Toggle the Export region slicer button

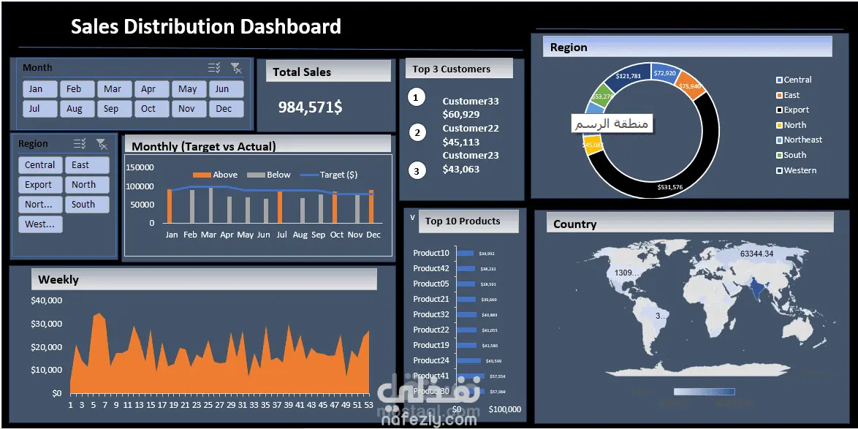coord(40,185)
